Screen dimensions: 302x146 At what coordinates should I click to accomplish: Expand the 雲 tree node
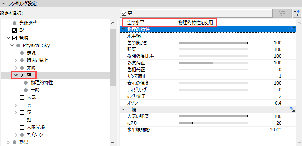[16, 105]
